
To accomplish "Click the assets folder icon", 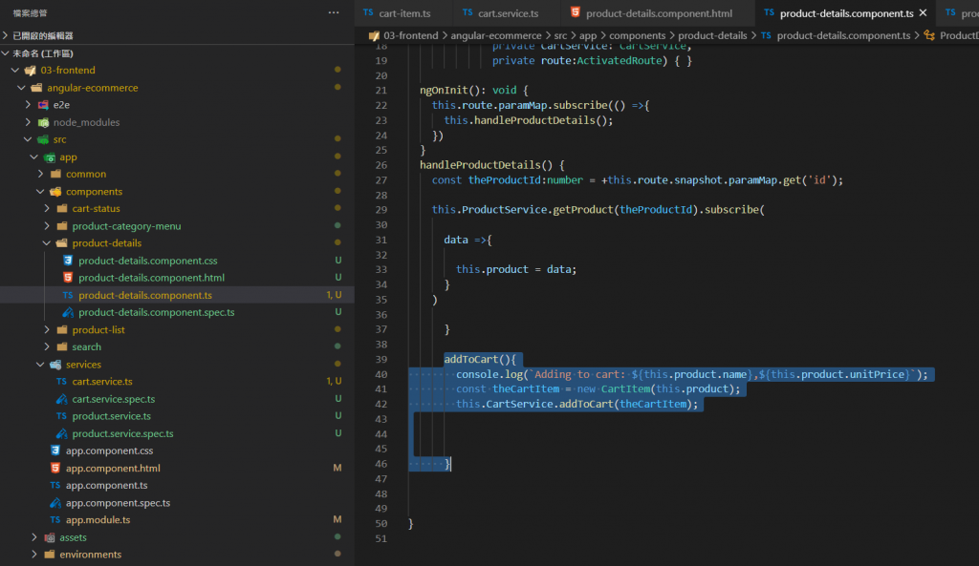I will [50, 537].
